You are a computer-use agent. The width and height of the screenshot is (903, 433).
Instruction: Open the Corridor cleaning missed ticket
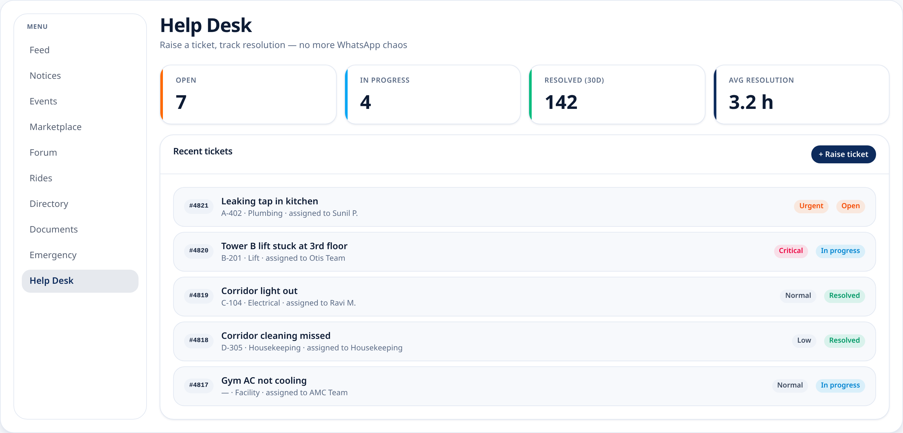(524, 341)
